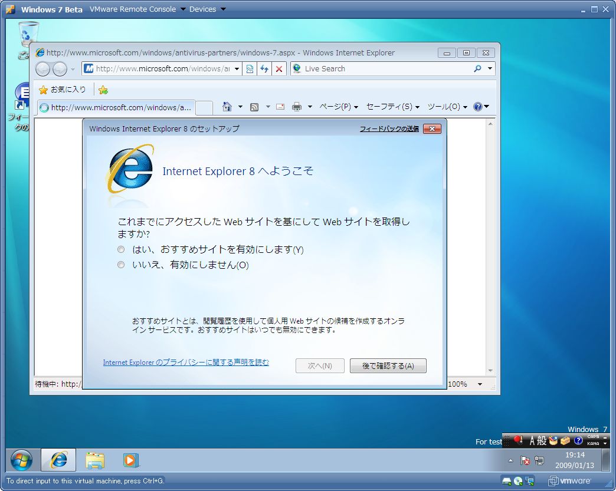
Task: Stop page loading with red X icon
Action: 279,69
